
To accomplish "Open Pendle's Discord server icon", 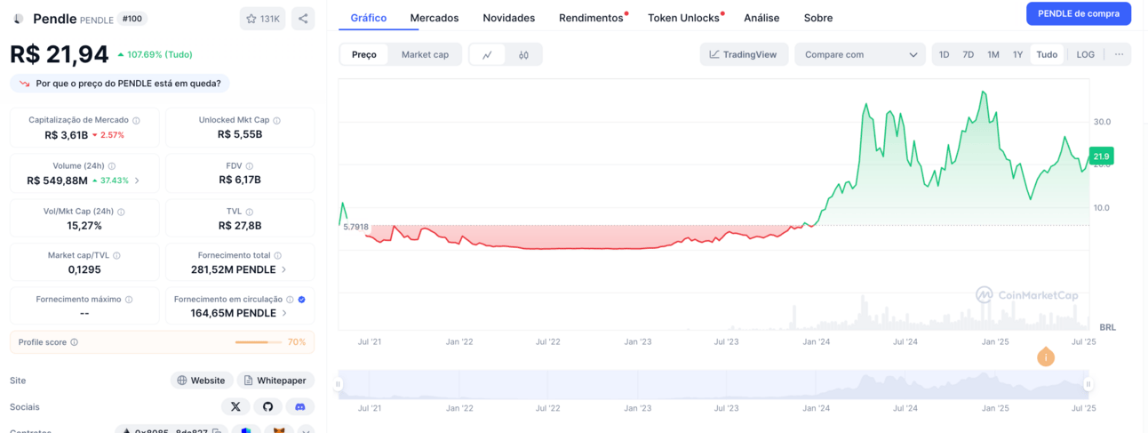I will [300, 406].
